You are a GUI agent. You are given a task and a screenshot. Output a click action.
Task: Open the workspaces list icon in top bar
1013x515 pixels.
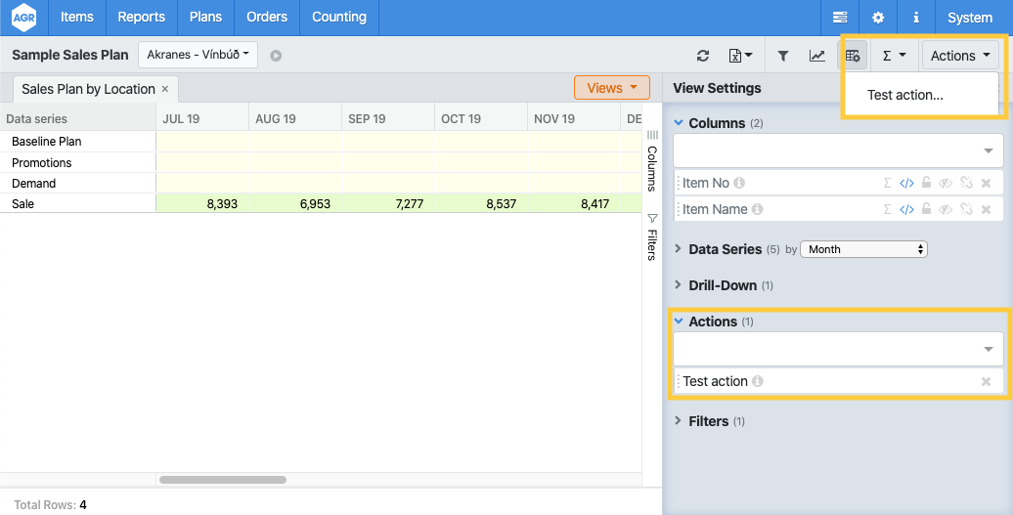(x=840, y=18)
